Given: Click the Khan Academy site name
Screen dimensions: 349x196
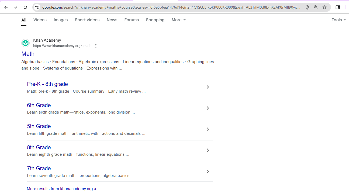Looking at the screenshot, I should pos(47,40).
